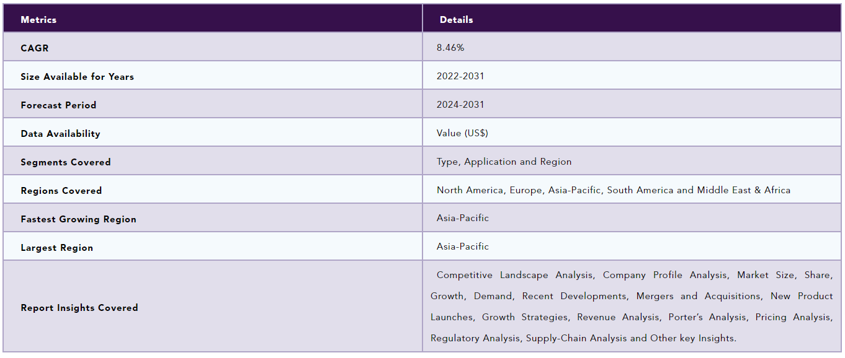845x358 pixels.
Task: Click Type, Application and Region text
Action: pos(504,162)
